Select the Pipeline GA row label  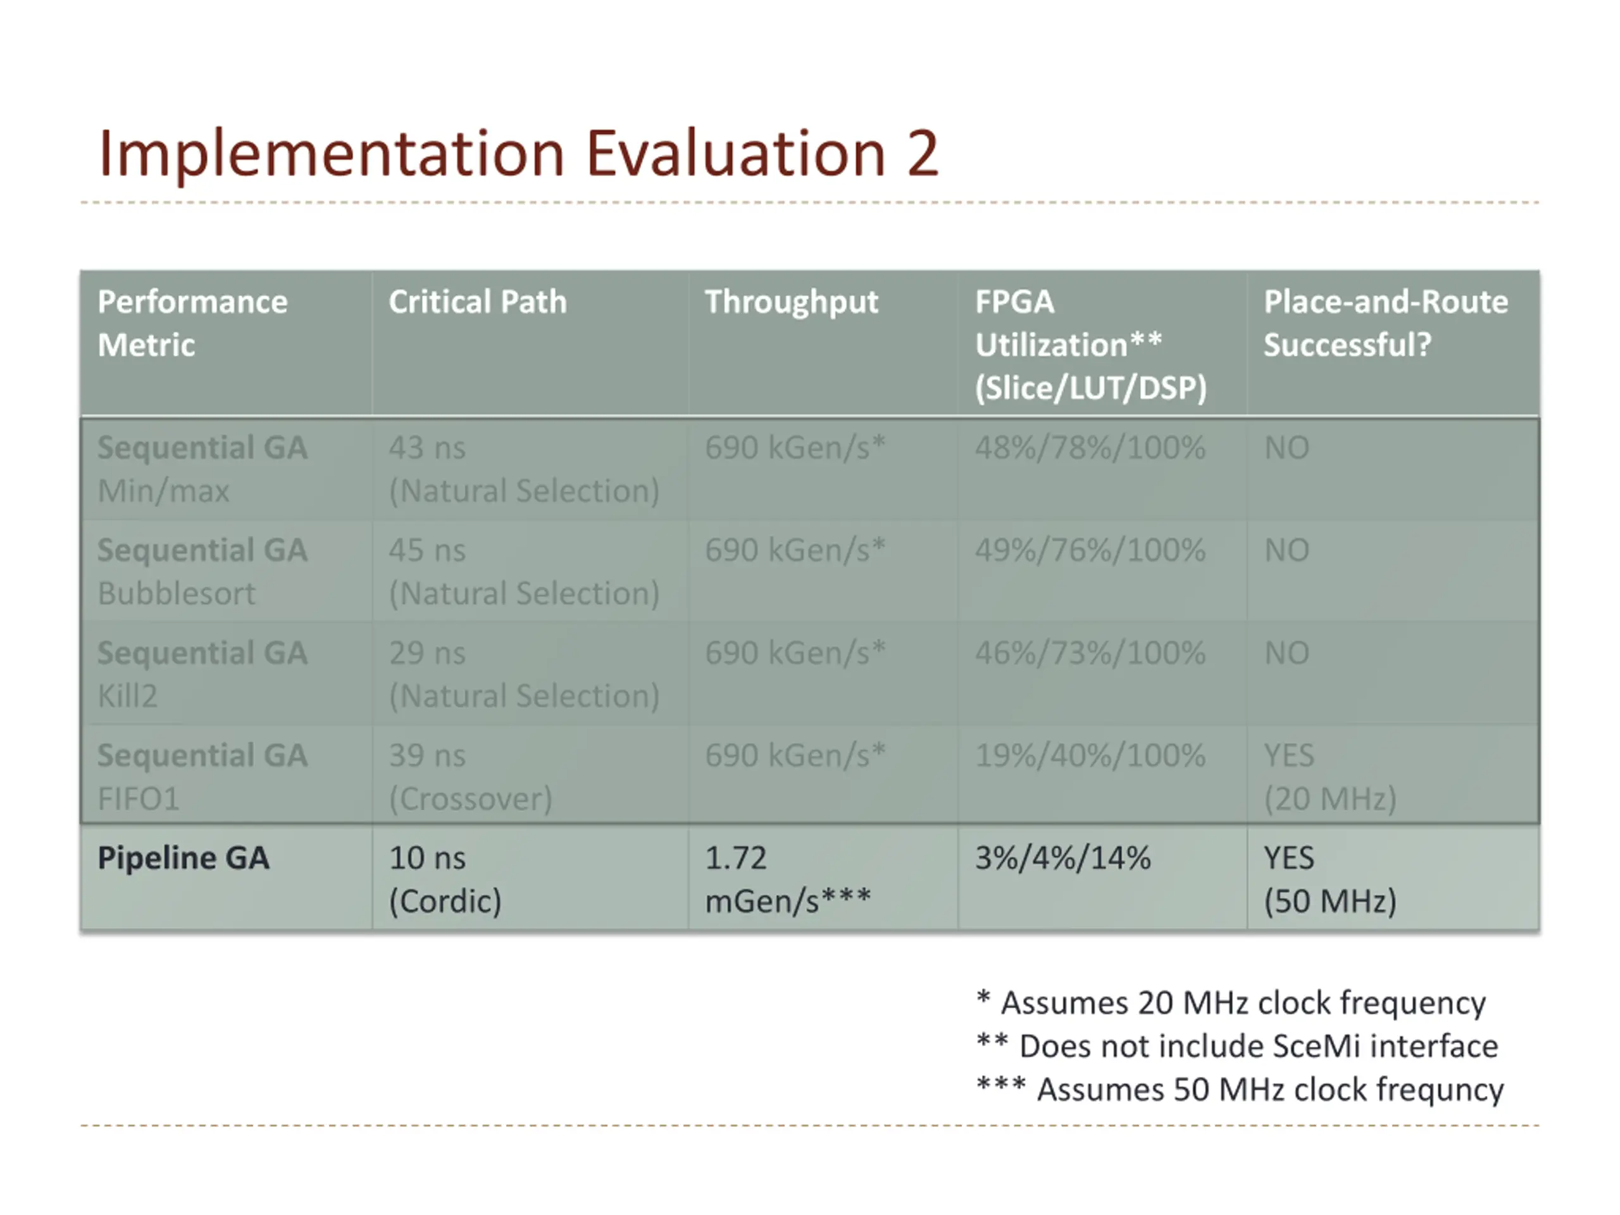click(x=183, y=857)
